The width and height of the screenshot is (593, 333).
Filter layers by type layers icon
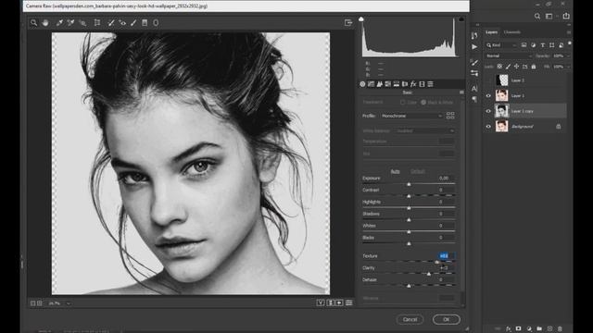tap(543, 45)
